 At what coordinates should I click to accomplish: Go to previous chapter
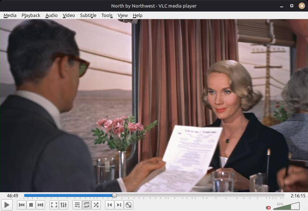tap(110, 205)
